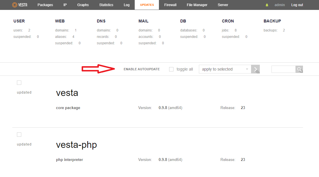Open the Firewall page
This screenshot has height=177, width=319.
point(170,5)
